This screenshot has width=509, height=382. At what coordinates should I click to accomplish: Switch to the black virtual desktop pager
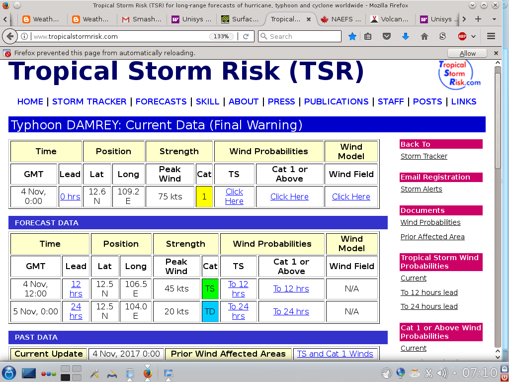coord(65,377)
